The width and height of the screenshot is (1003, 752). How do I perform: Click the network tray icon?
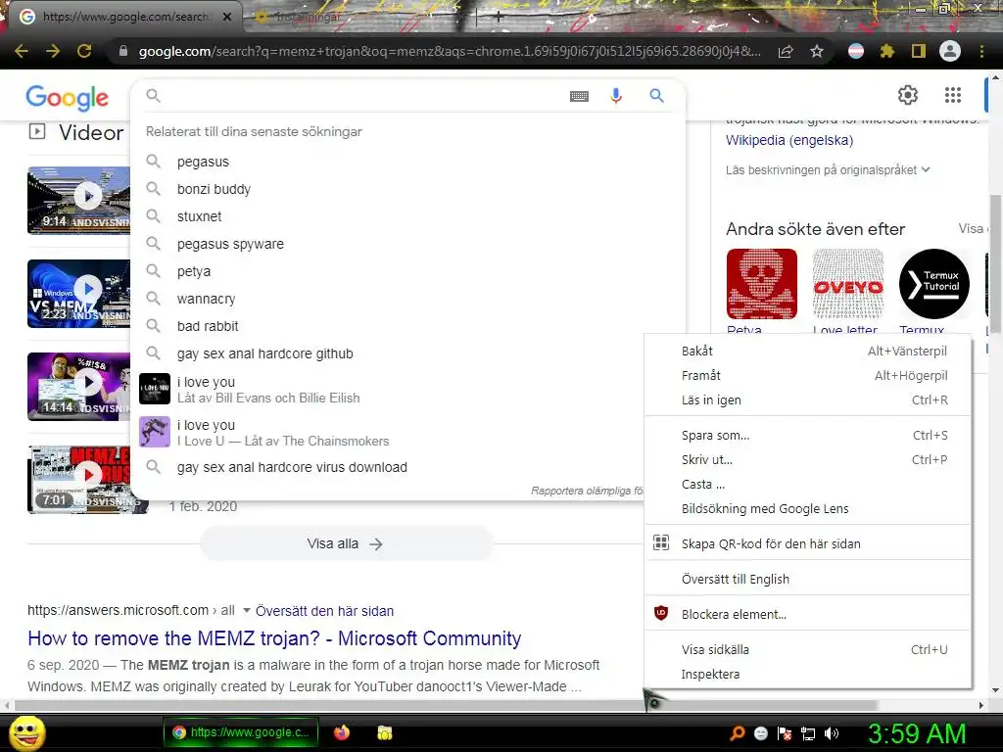[x=808, y=733]
